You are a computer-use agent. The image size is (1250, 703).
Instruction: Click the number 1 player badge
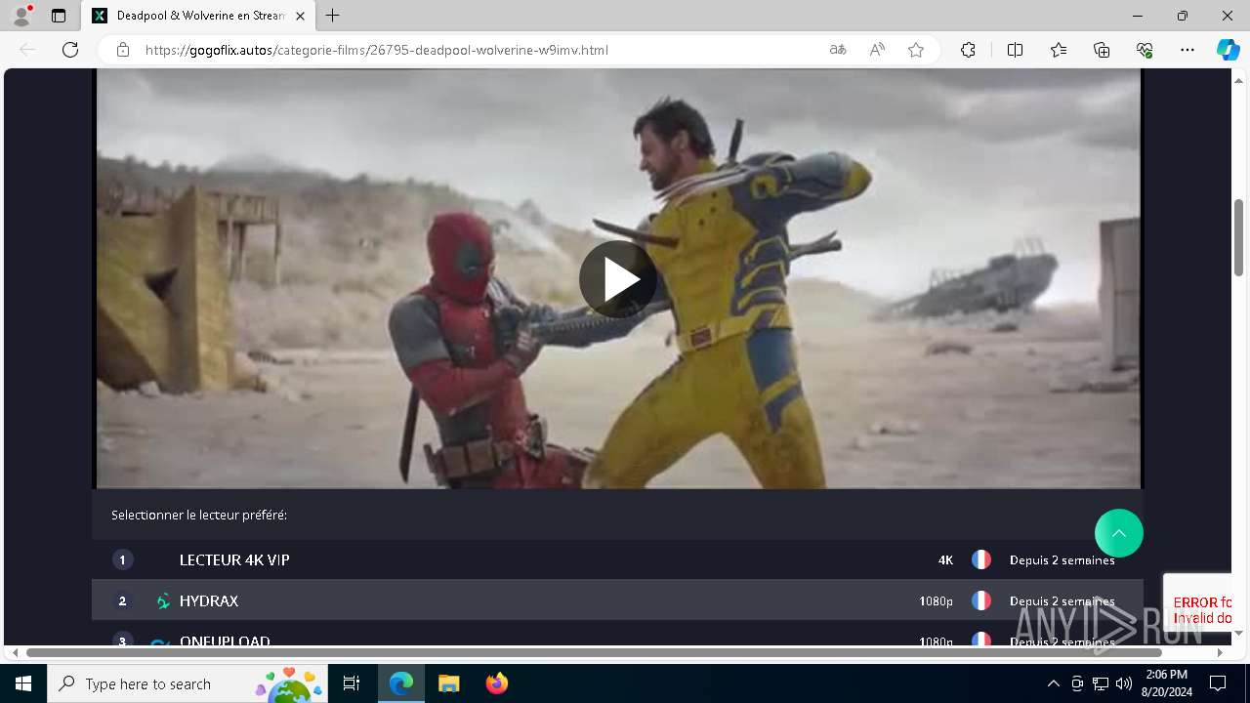pyautogui.click(x=122, y=560)
